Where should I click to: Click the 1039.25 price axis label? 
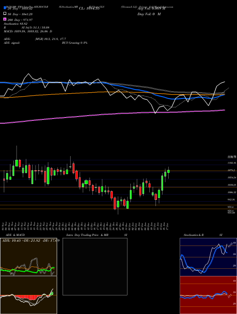click(x=232, y=185)
